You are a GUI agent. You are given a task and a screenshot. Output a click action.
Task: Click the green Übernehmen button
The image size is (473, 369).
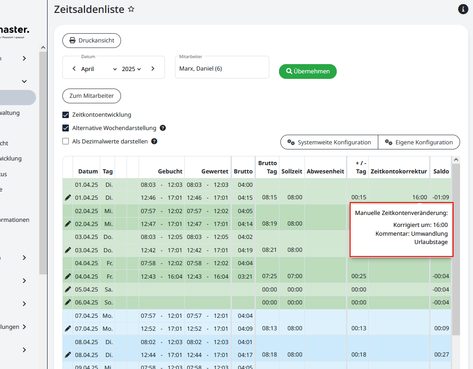tap(308, 71)
